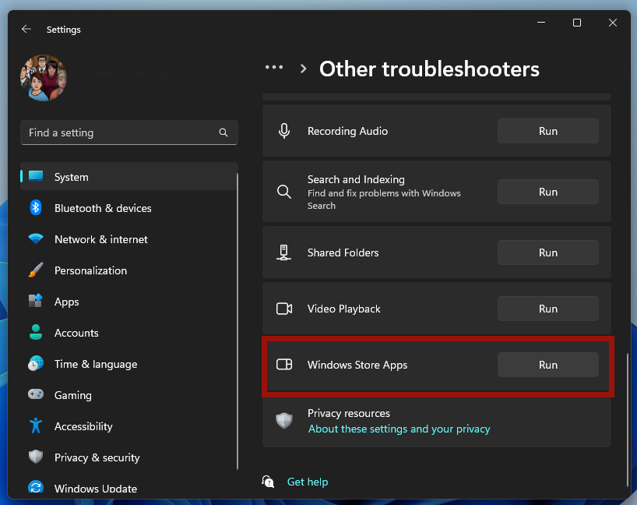This screenshot has width=637, height=505.
Task: Click the Find a setting input field
Action: (x=117, y=132)
